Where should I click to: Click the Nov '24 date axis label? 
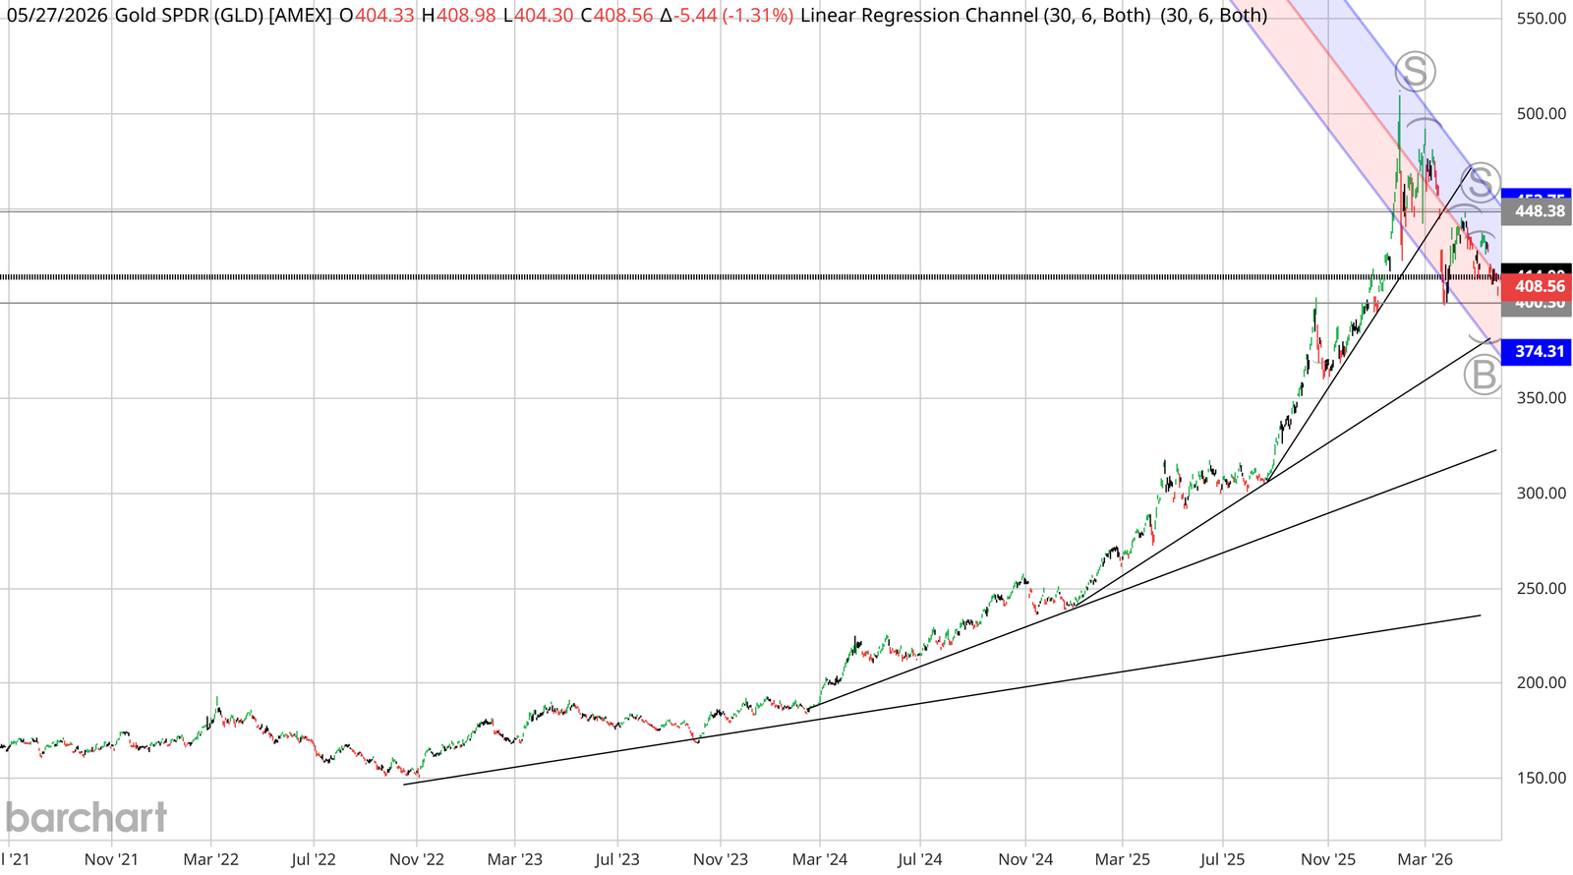[1025, 859]
